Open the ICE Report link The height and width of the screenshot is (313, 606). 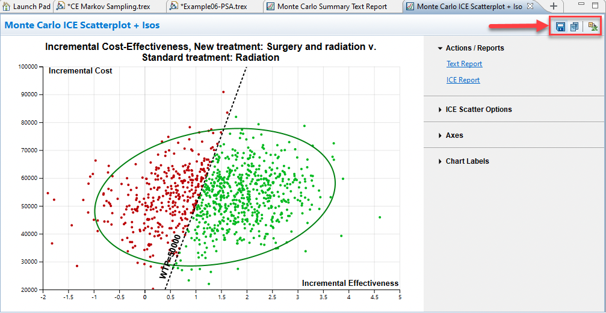pyautogui.click(x=463, y=80)
